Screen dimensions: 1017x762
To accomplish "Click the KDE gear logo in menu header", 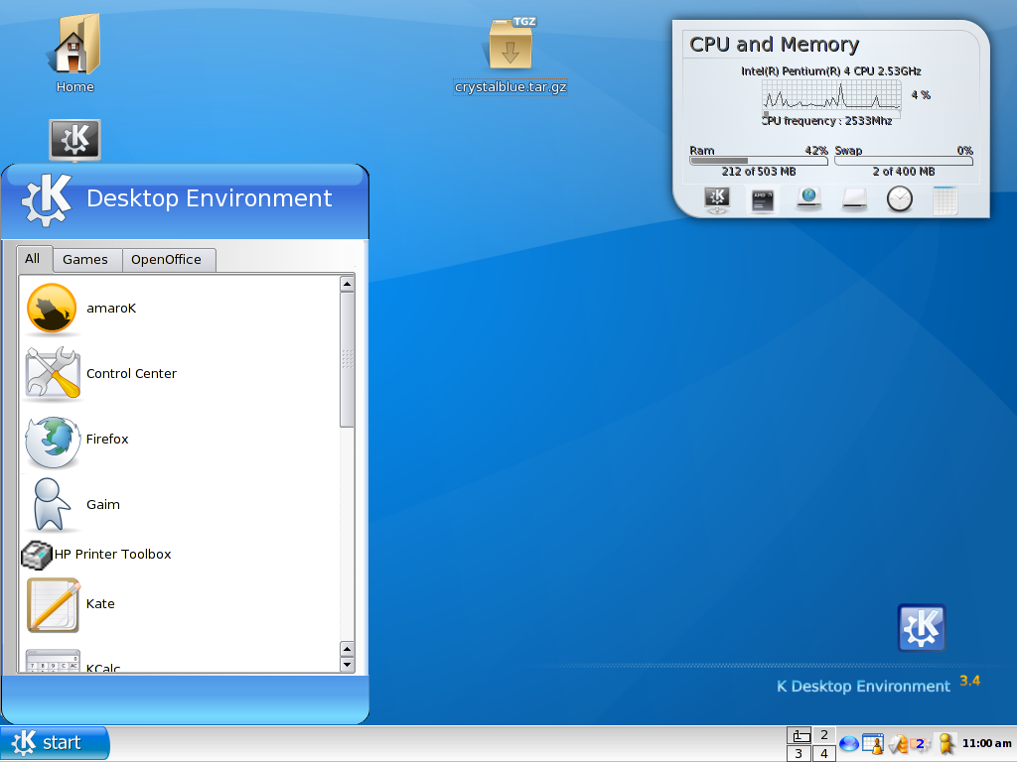I will pos(46,199).
